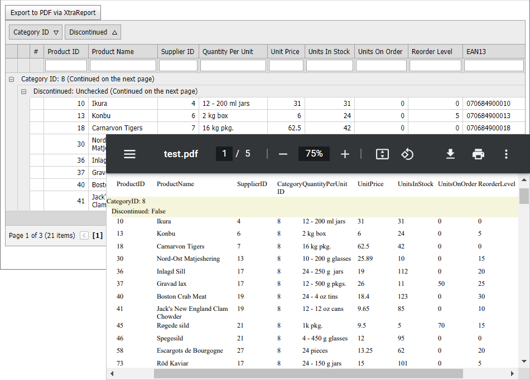Click Nord-Ost Matjeshering in the PDF
This screenshot has height=380, width=530.
pos(188,259)
